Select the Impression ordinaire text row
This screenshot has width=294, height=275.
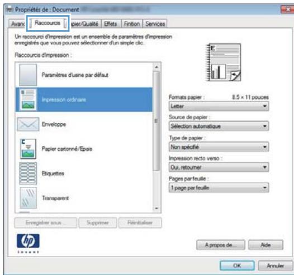click(x=64, y=99)
